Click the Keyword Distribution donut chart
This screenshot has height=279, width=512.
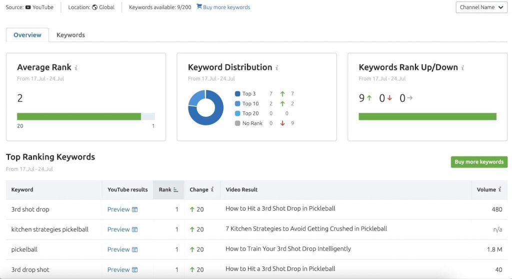(x=205, y=108)
